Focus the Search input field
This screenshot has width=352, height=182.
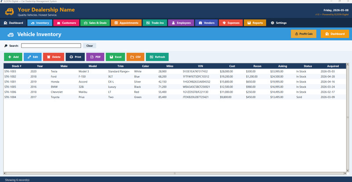click(x=51, y=46)
